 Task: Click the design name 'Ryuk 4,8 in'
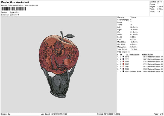pos(14,12)
